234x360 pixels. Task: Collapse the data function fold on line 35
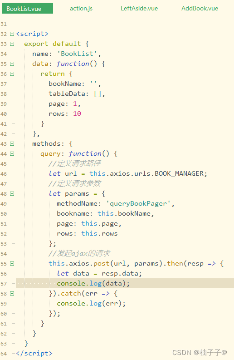tap(12, 64)
